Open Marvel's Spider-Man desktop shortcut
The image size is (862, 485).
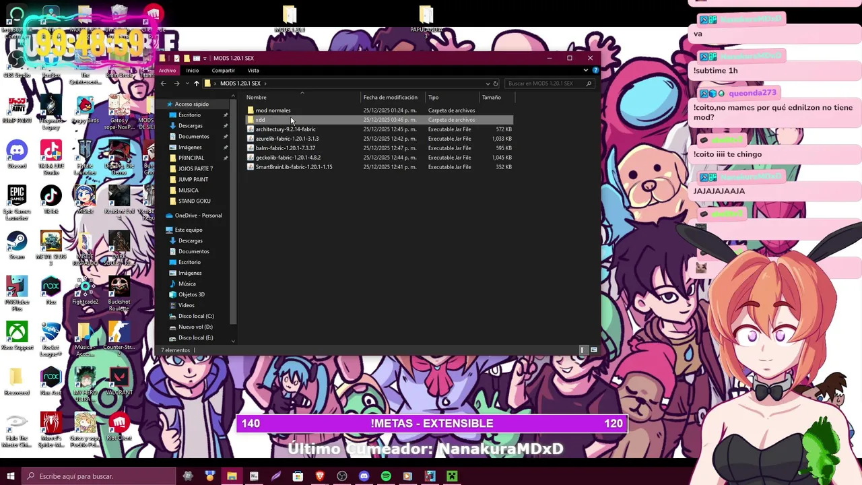point(51,430)
